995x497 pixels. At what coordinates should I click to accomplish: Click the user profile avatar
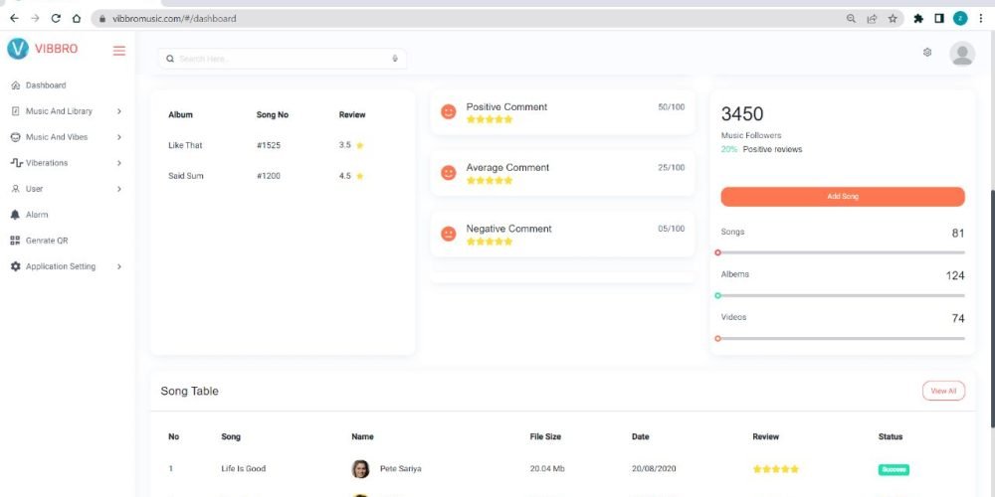961,54
